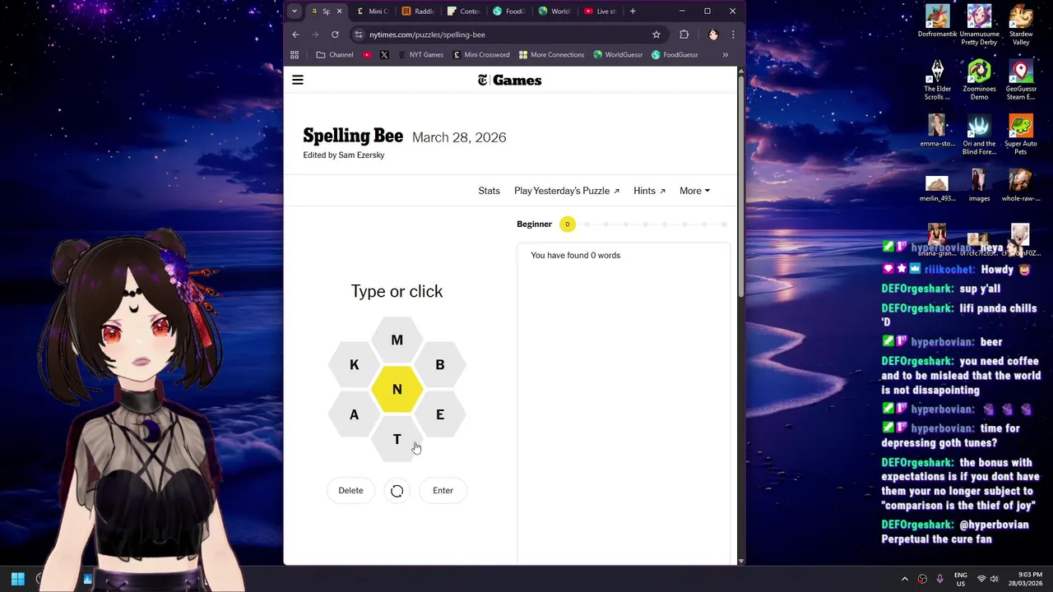Reload the Spelling Bee page
The image size is (1053, 592).
[x=335, y=35]
